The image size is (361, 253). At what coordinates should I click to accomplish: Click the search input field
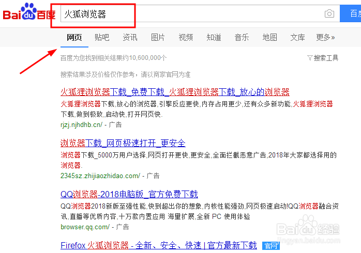pos(200,14)
